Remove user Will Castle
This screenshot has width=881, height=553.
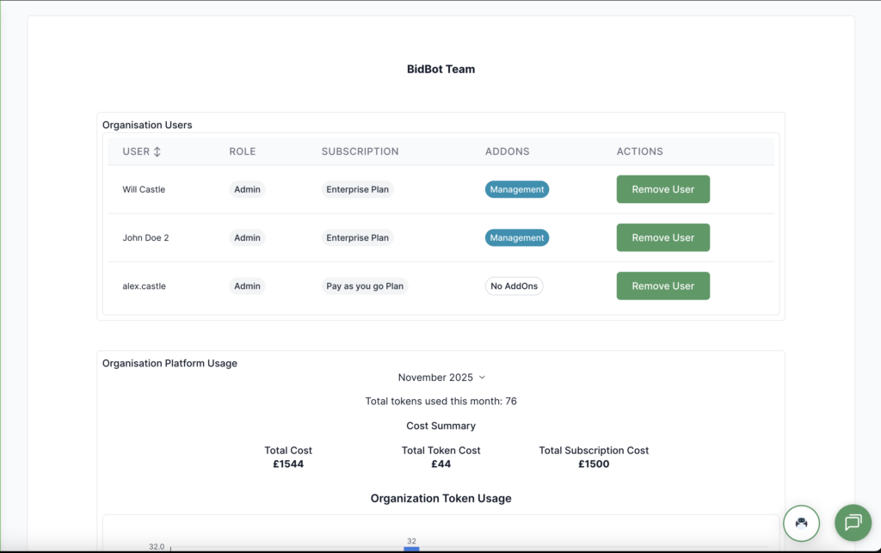click(662, 189)
